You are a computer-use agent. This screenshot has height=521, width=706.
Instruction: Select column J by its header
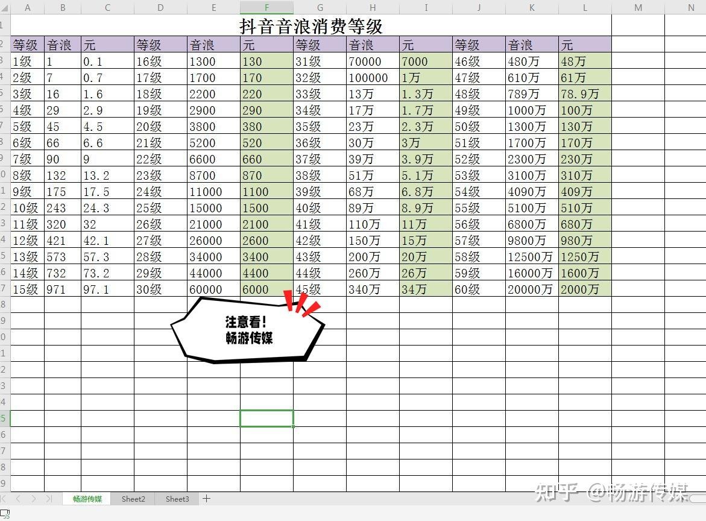(479, 7)
